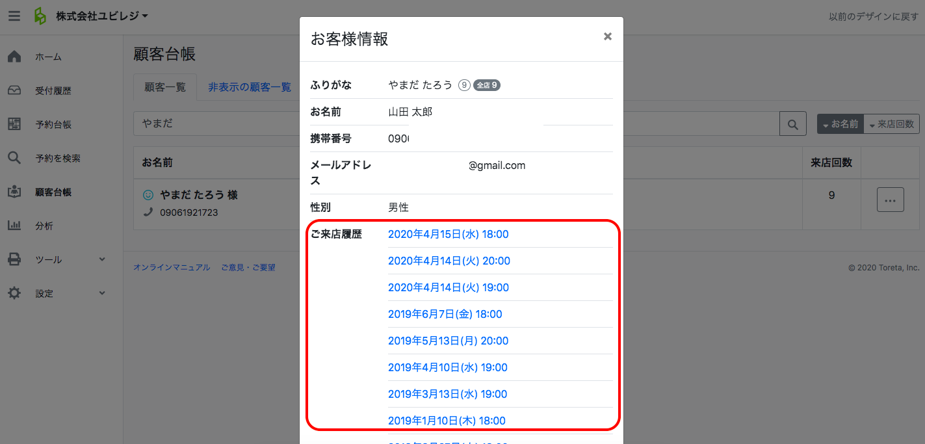Click the Home house icon in sidebar
This screenshot has height=444, width=925.
point(14,57)
